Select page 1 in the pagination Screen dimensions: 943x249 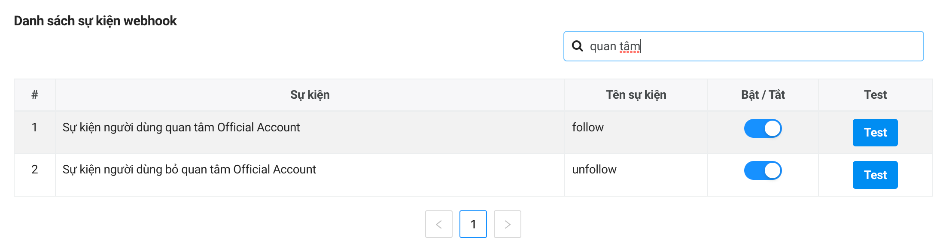click(x=473, y=224)
